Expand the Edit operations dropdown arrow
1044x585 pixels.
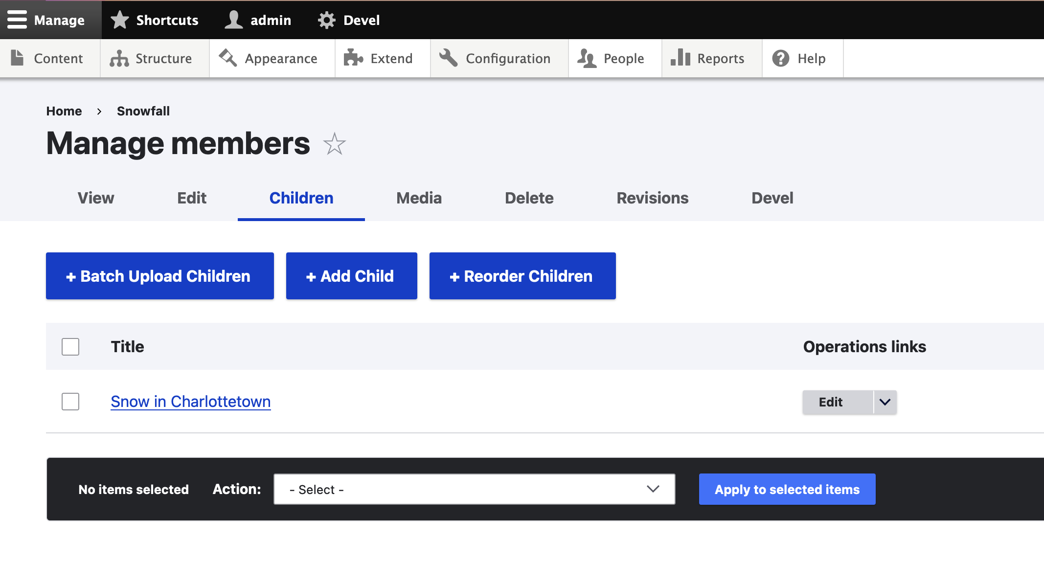pos(884,402)
